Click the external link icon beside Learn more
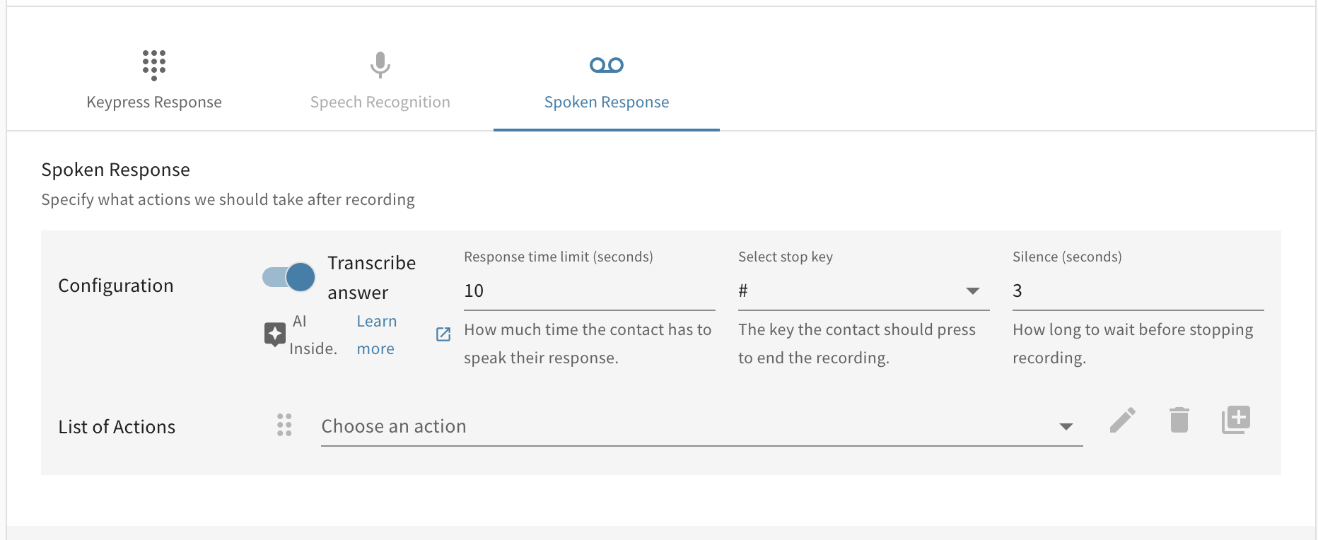 443,334
